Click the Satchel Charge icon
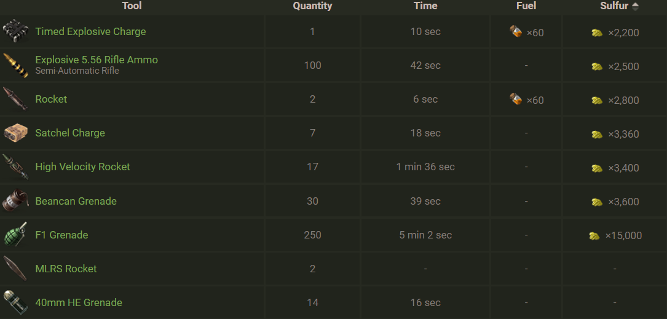 pyautogui.click(x=15, y=133)
